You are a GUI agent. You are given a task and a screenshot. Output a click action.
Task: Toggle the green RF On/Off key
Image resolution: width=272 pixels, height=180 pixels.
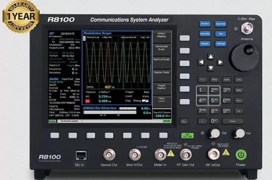pos(187,136)
